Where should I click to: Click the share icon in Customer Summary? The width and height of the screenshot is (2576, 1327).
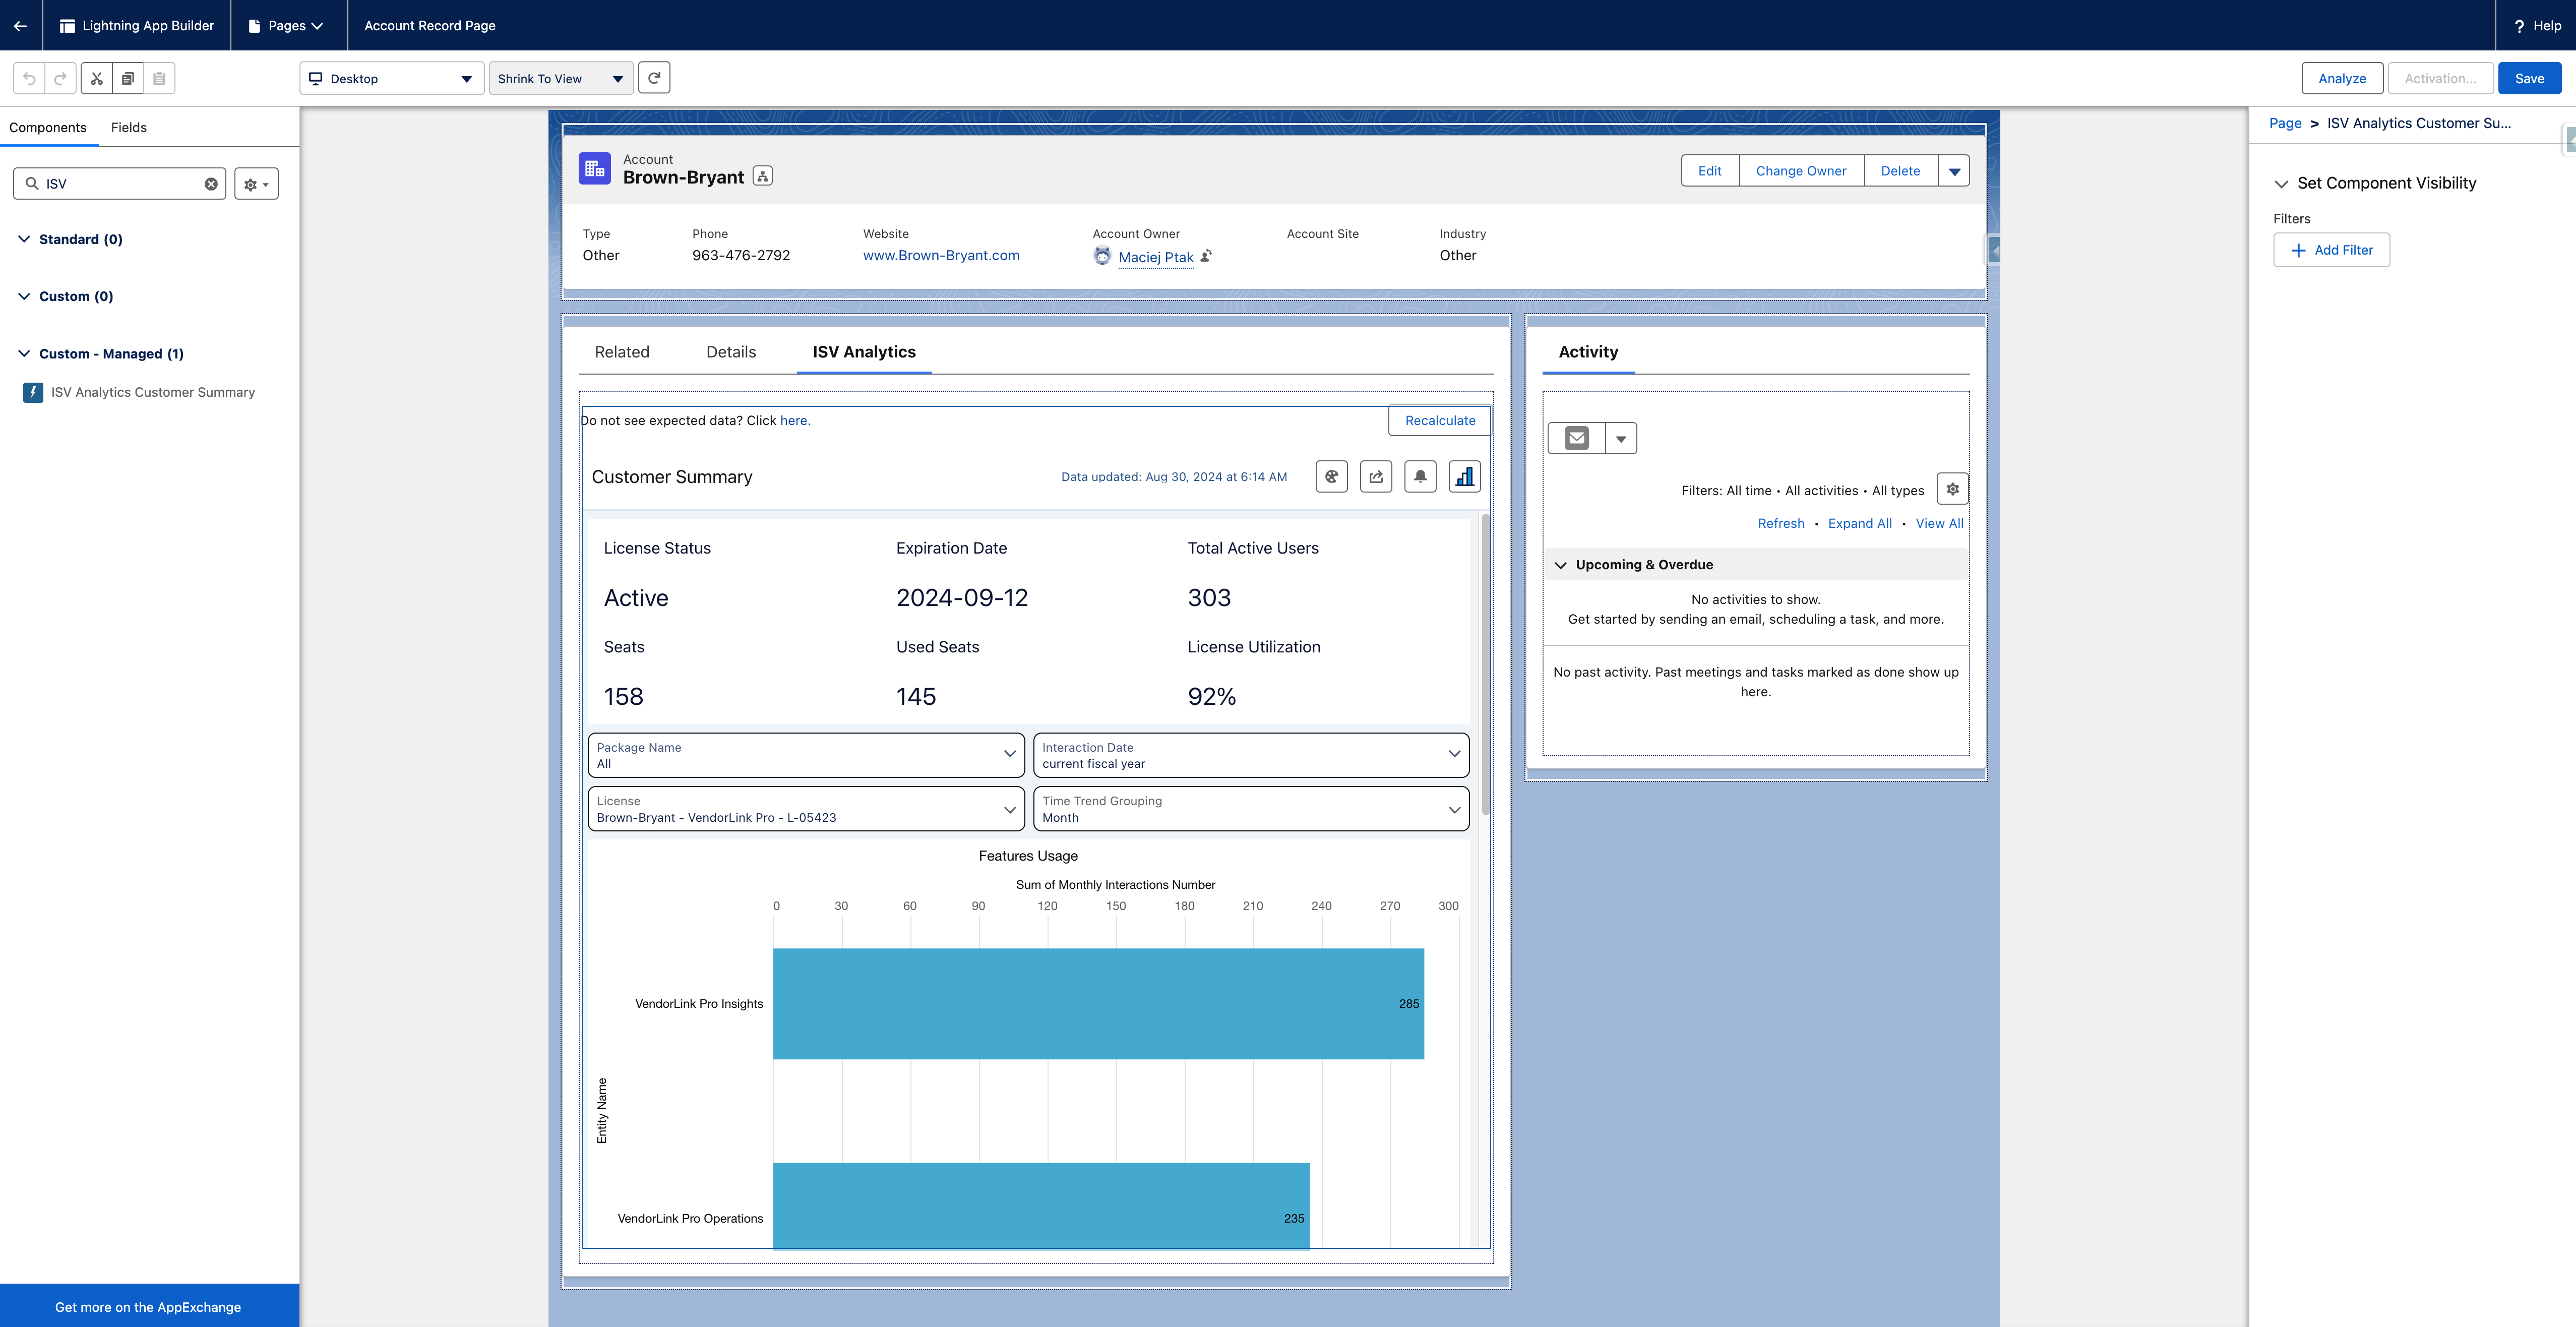coord(1376,477)
